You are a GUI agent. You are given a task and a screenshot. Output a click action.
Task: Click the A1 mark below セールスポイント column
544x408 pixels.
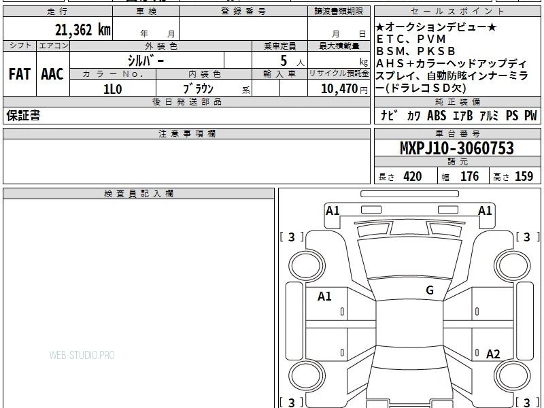click(x=485, y=211)
